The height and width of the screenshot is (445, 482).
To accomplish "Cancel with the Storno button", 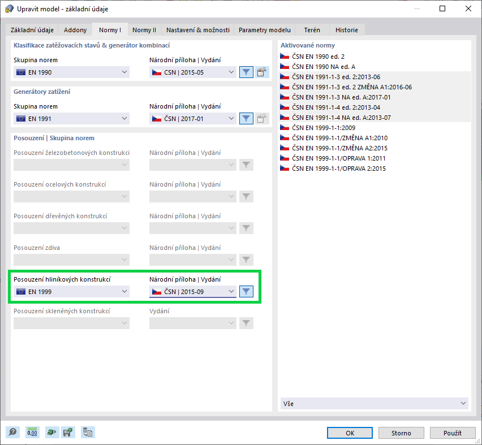I will 401,433.
